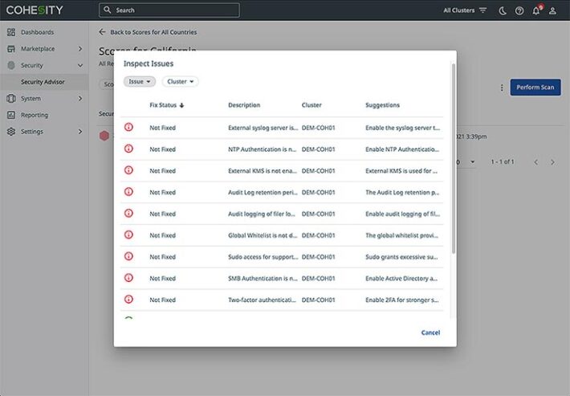Screen dimensions: 570x396
Task: Expand the Security sidebar section
Action: coord(43,65)
